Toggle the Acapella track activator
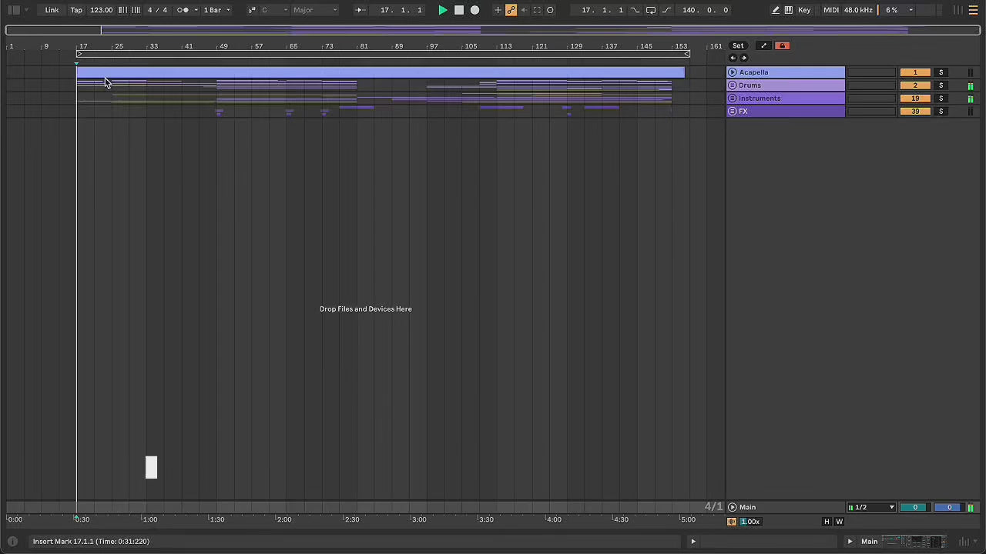This screenshot has width=986, height=554. click(x=914, y=72)
